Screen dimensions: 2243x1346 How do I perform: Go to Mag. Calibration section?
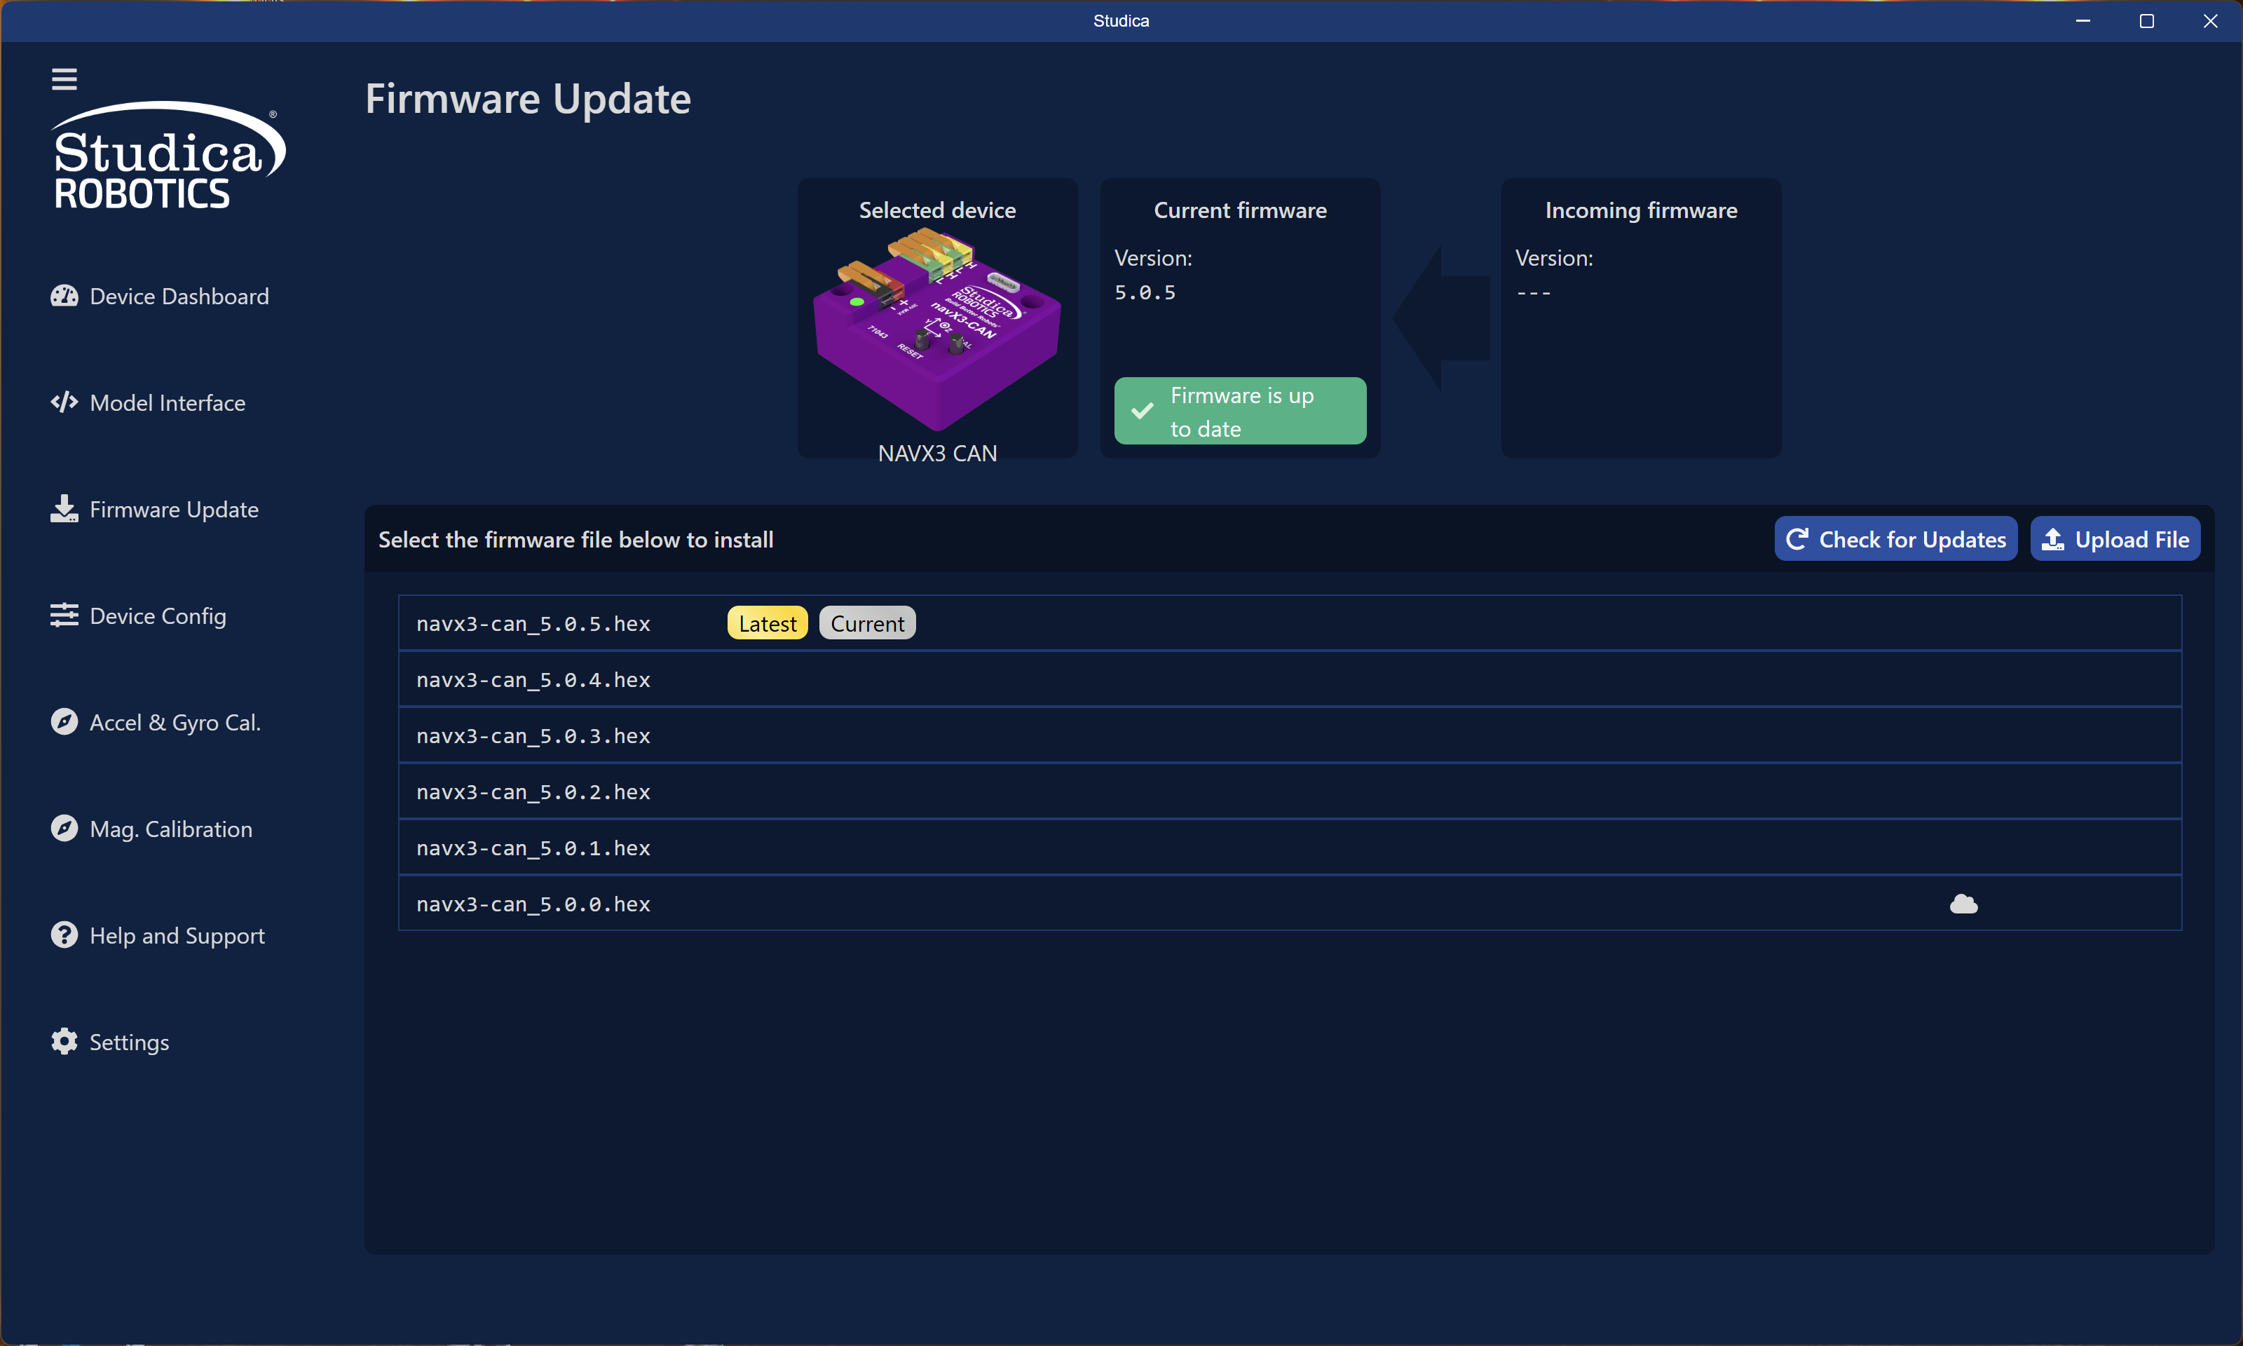170,829
